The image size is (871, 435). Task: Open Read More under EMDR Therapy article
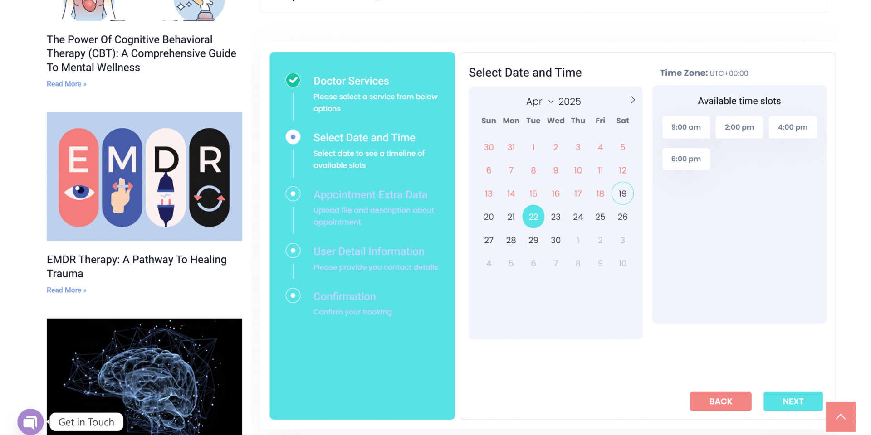coord(67,290)
